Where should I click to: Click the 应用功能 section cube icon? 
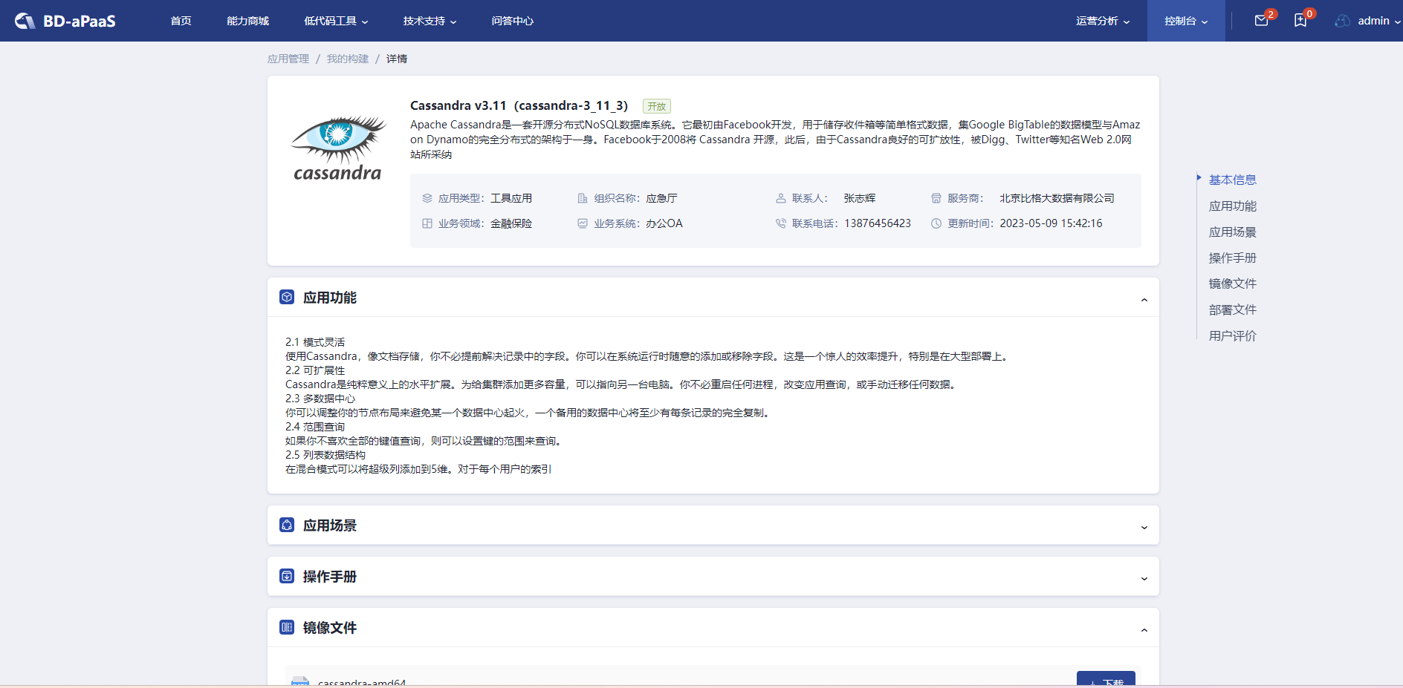tap(287, 297)
